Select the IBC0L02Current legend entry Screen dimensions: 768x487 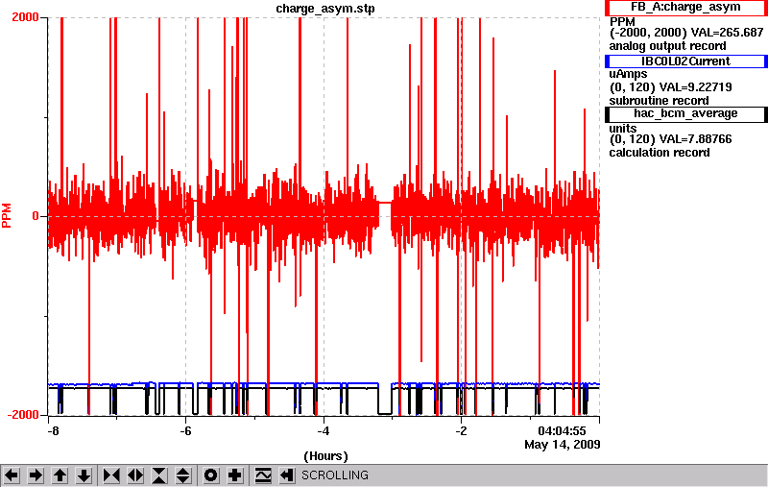[685, 61]
